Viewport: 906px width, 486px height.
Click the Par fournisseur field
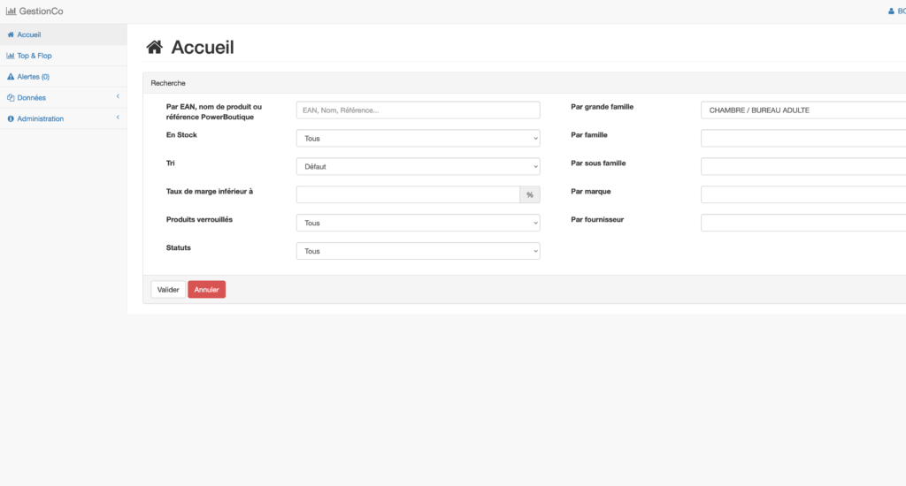803,223
